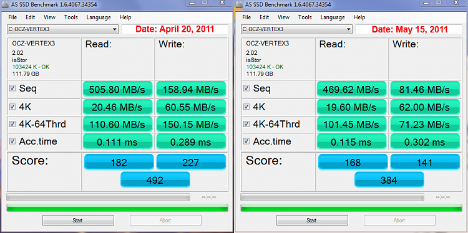Click iaStor driver text in May 15 window
The height and width of the screenshot is (233, 468).
pyautogui.click(x=253, y=60)
